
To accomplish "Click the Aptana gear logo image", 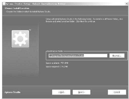I will point(20,39).
